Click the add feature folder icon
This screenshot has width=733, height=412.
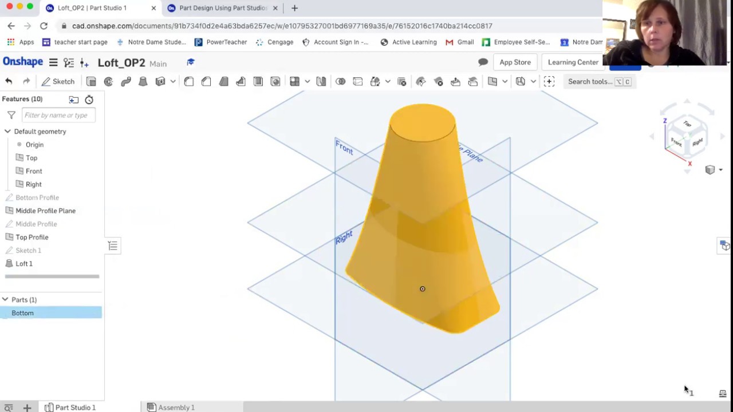point(74,100)
